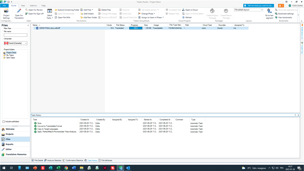Viewport: 304px width, 171px height.
Task: Click Add Folders
Action: tap(87, 14)
